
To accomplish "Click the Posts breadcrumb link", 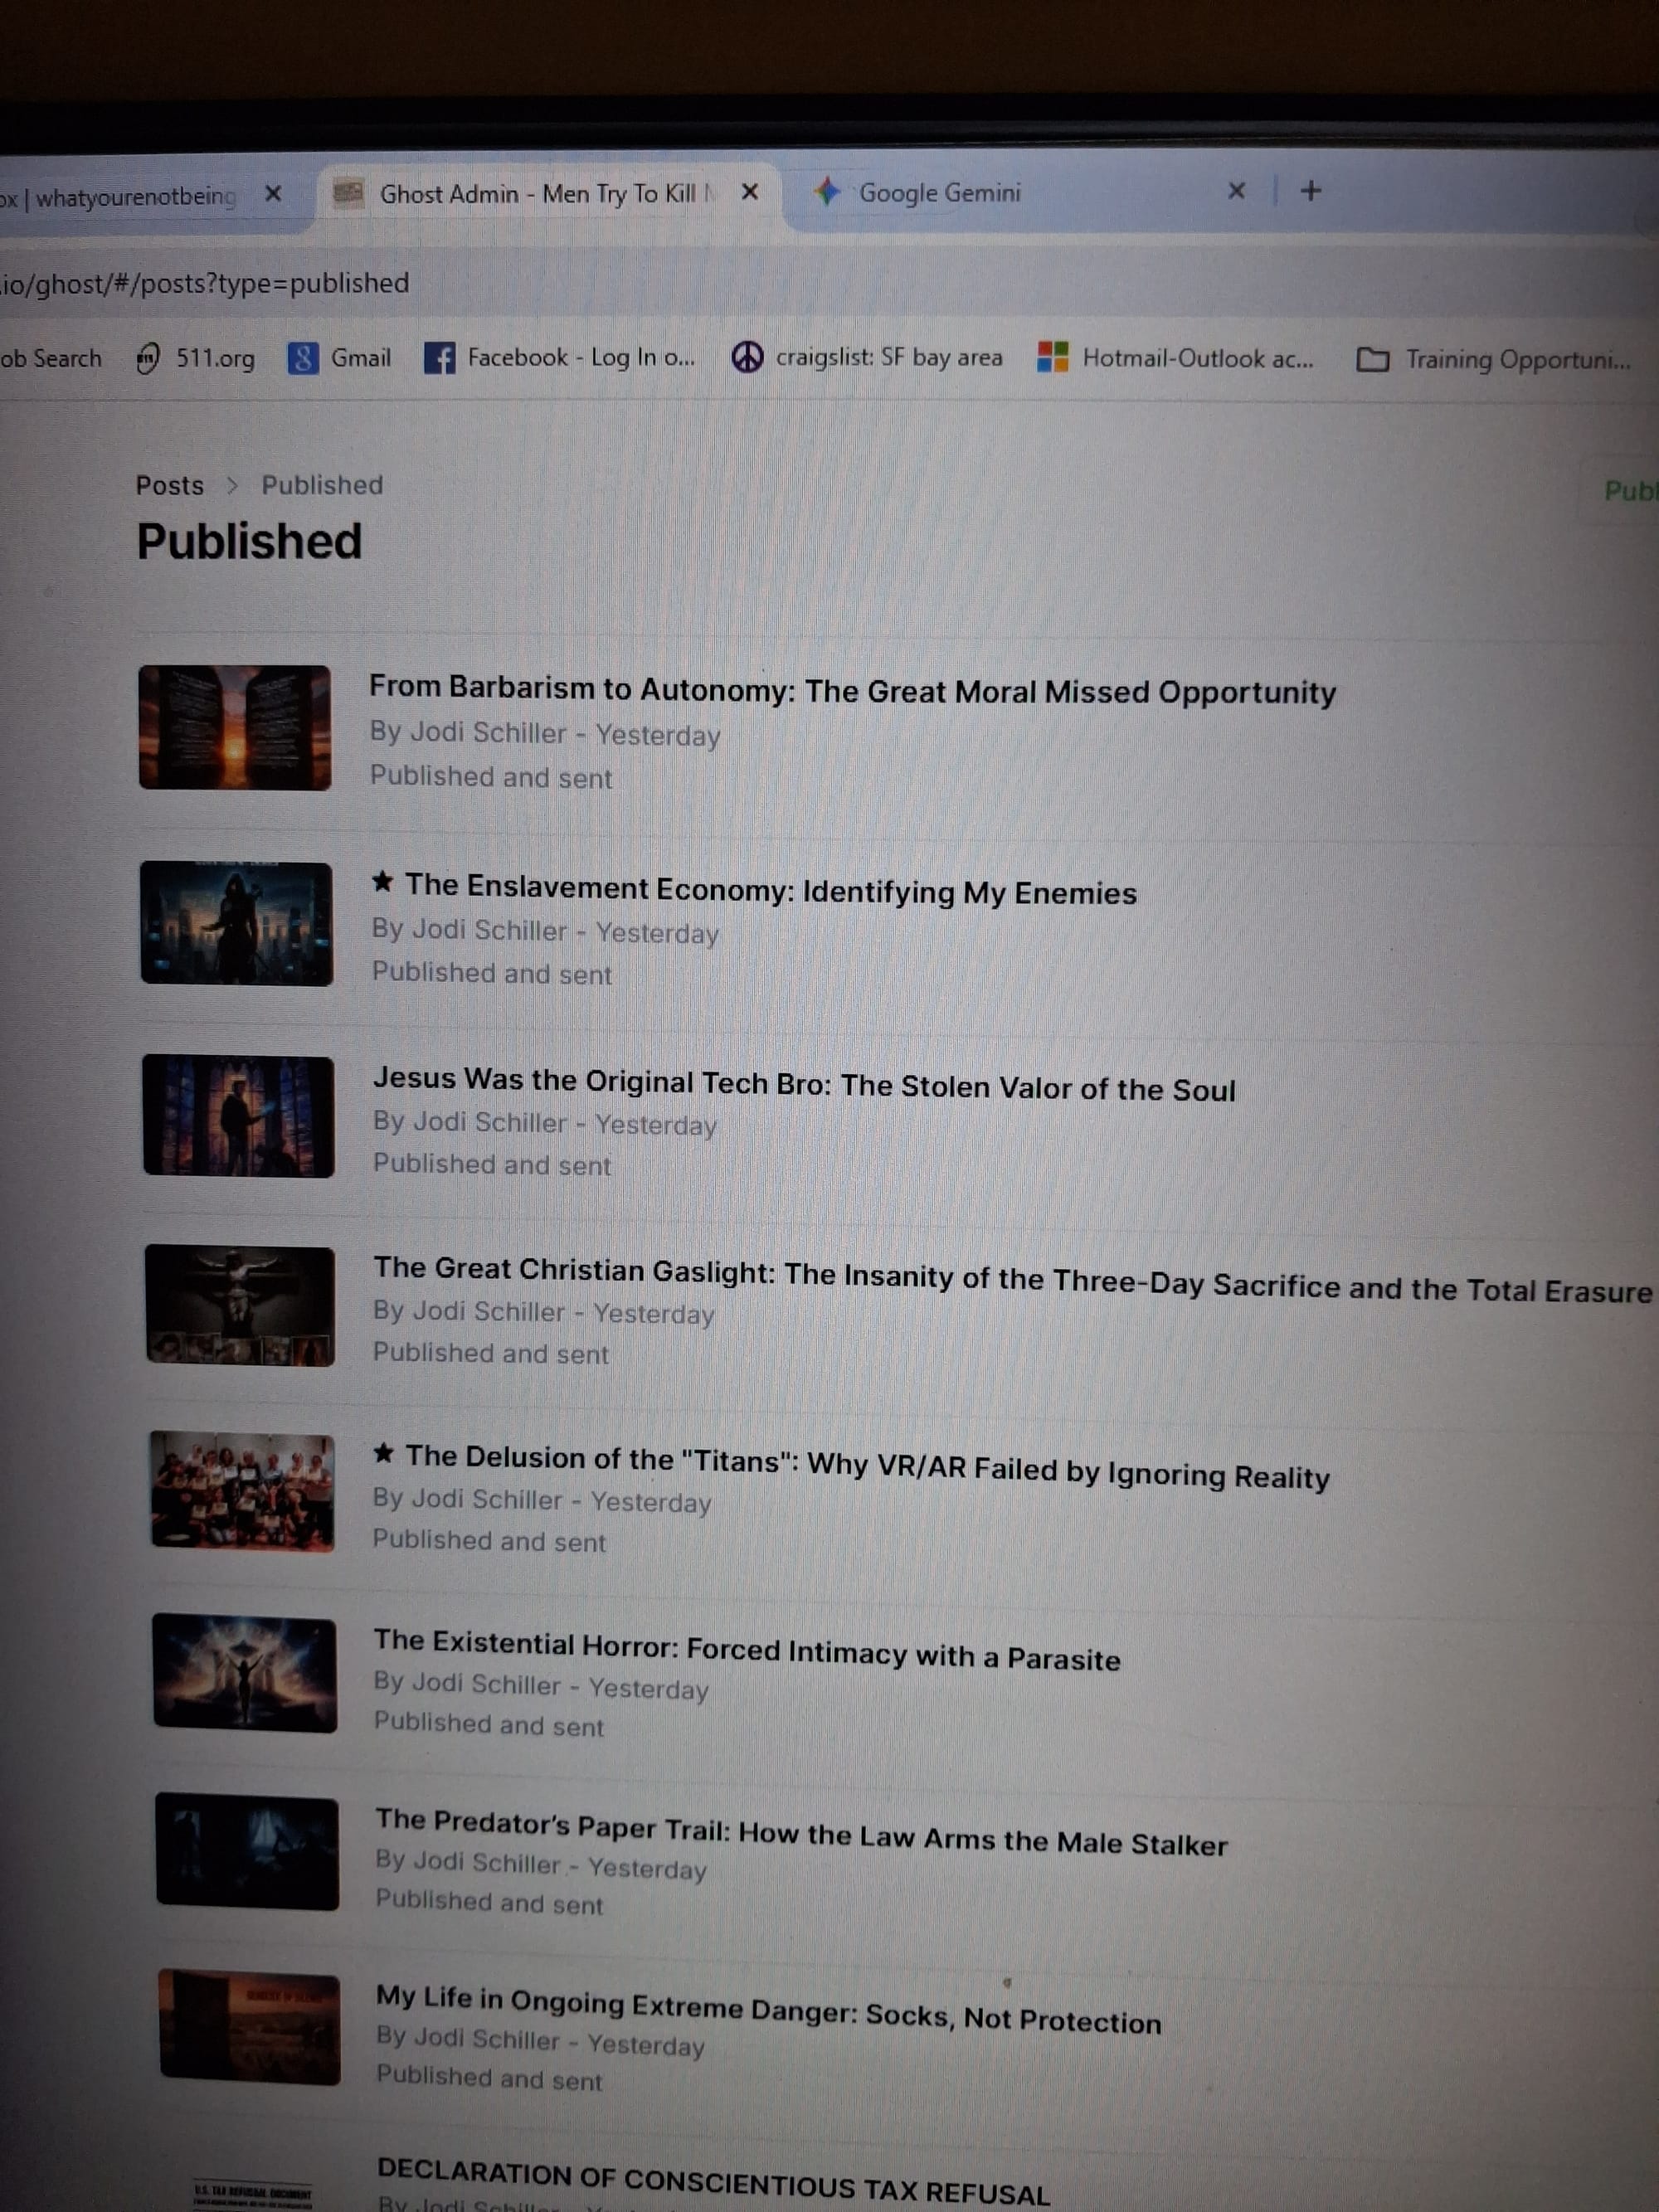I will click(x=170, y=486).
